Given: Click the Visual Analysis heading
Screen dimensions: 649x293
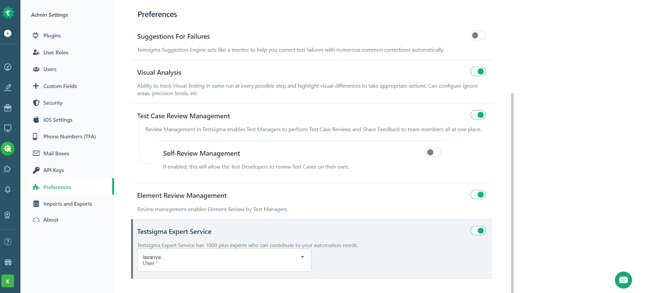Looking at the screenshot, I should click(x=159, y=72).
